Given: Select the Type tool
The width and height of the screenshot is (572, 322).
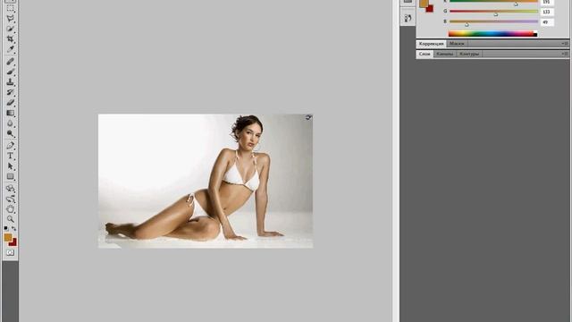Looking at the screenshot, I should click(10, 156).
